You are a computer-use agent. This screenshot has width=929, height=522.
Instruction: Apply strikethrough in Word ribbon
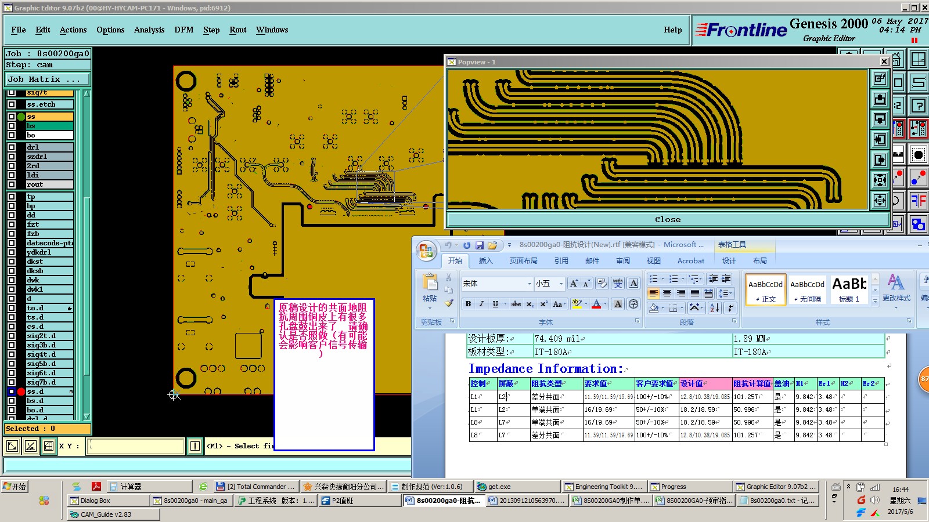516,304
